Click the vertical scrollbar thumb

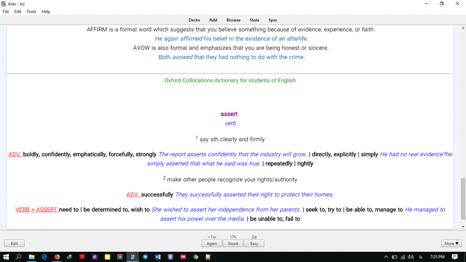tap(463, 199)
